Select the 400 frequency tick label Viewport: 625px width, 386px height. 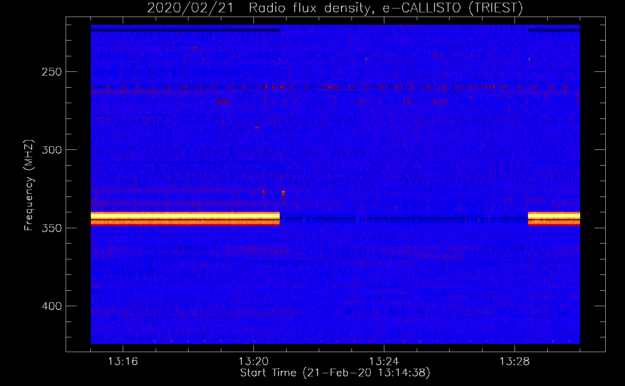(52, 306)
